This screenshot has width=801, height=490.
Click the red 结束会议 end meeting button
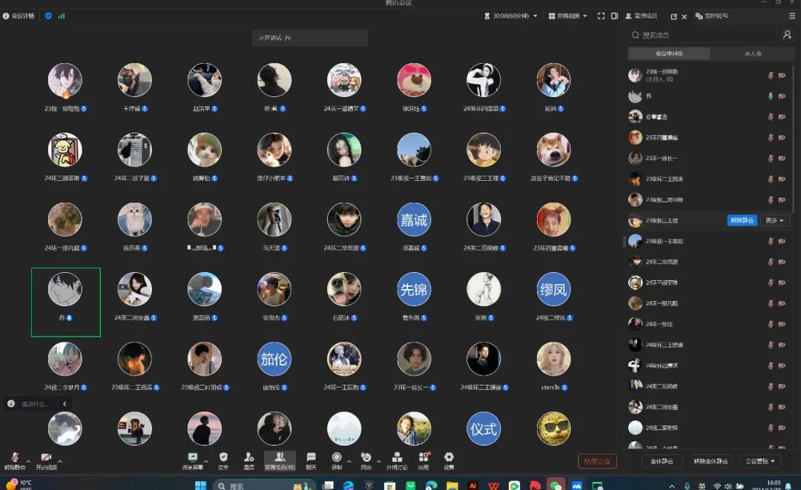point(597,461)
